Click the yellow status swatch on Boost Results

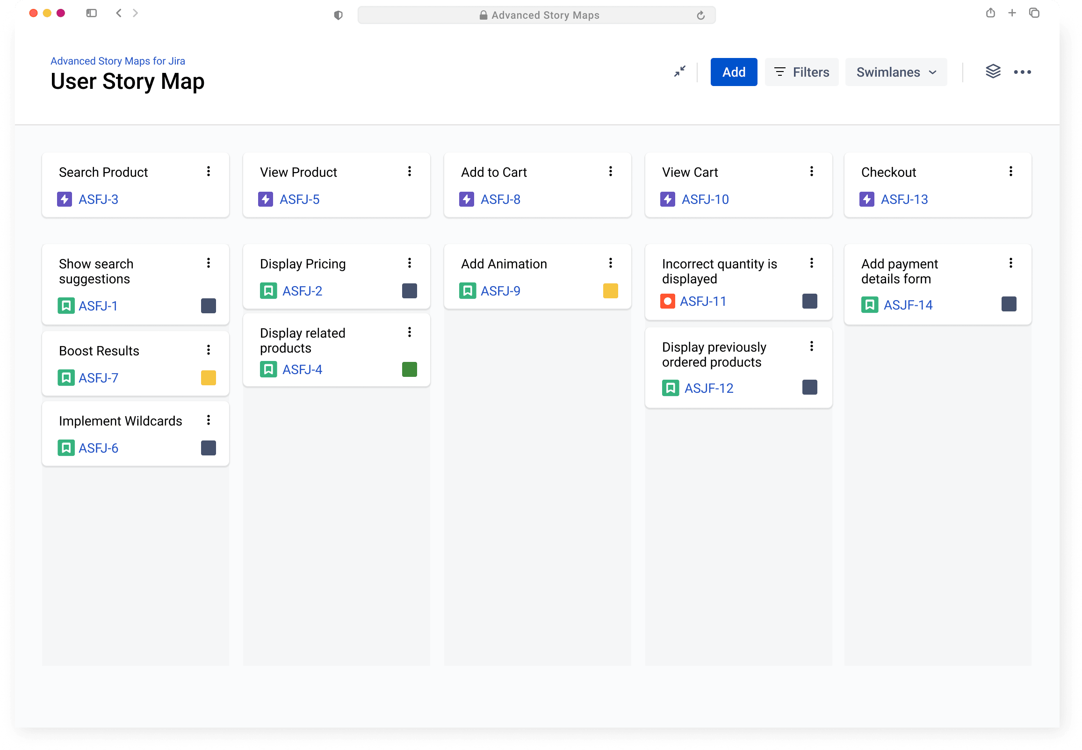[x=209, y=378]
